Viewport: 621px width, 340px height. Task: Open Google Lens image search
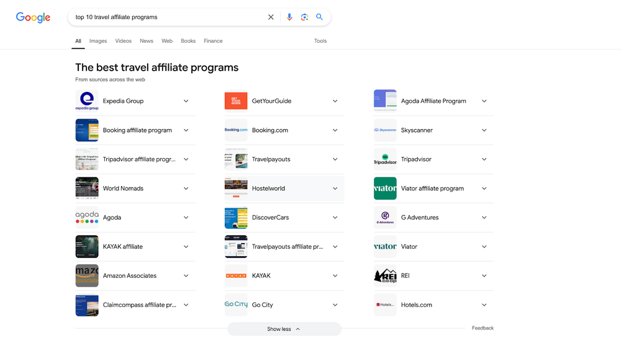[304, 17]
